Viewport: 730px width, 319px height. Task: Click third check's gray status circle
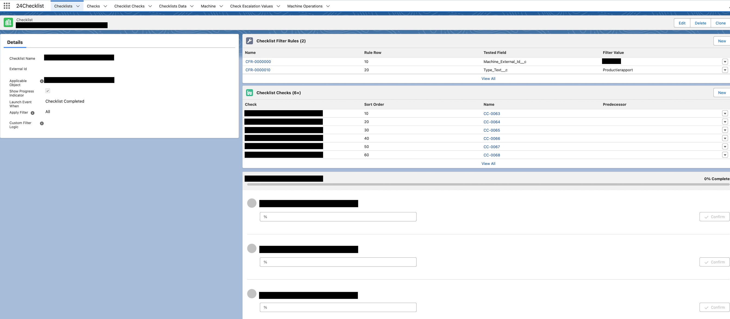(x=252, y=294)
